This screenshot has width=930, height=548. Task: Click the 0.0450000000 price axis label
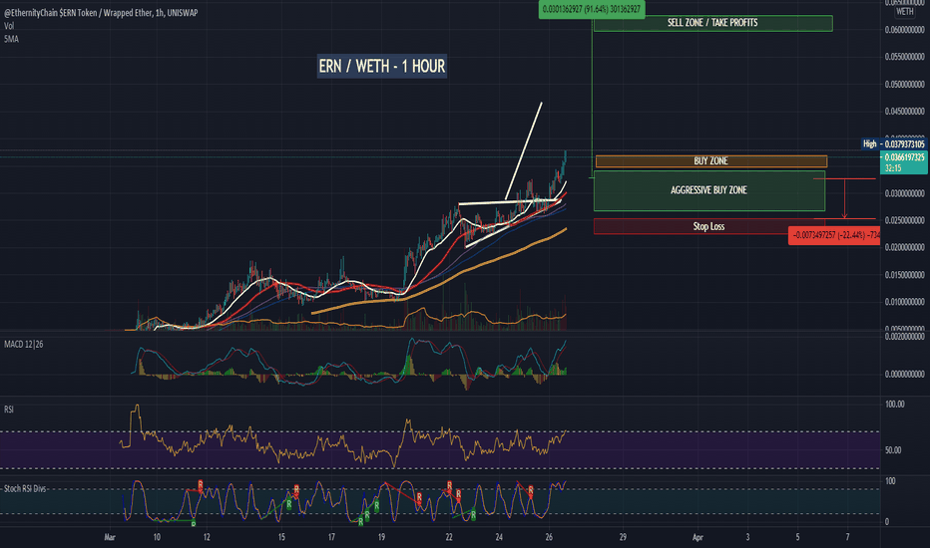[904, 112]
